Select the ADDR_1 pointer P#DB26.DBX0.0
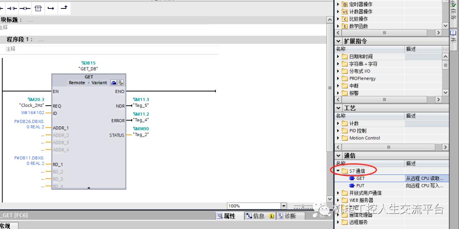The width and height of the screenshot is (459, 229). [29, 124]
